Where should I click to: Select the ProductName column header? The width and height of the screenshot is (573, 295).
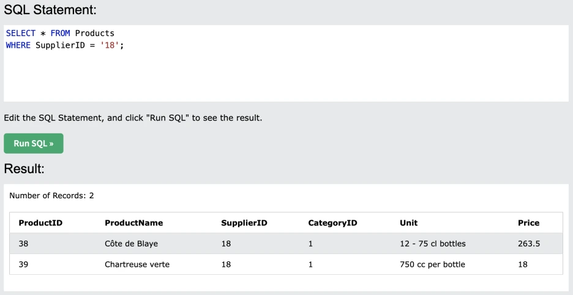point(133,223)
